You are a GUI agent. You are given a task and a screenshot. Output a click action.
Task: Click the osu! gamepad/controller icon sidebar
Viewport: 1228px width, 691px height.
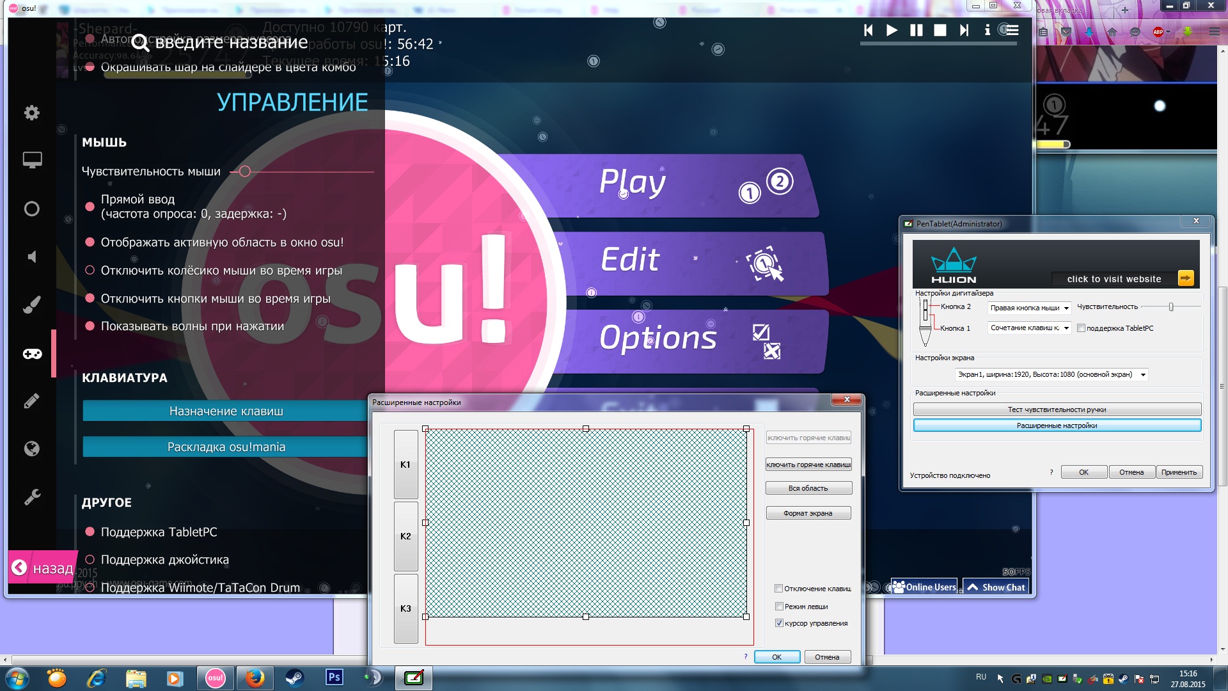(33, 354)
